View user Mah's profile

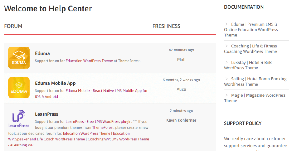181,59
